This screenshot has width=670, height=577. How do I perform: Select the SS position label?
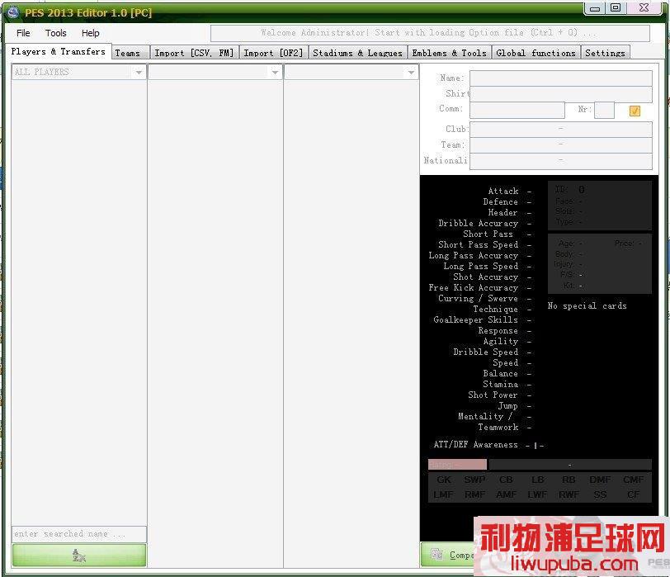tap(600, 494)
